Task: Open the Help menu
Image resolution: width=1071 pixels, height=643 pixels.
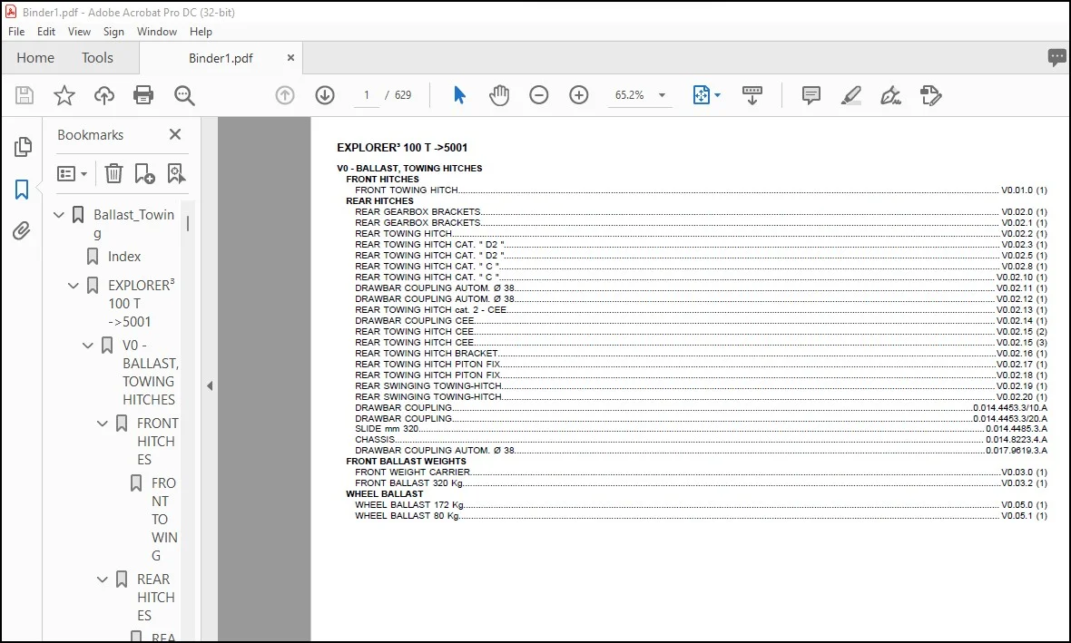Action: point(201,32)
